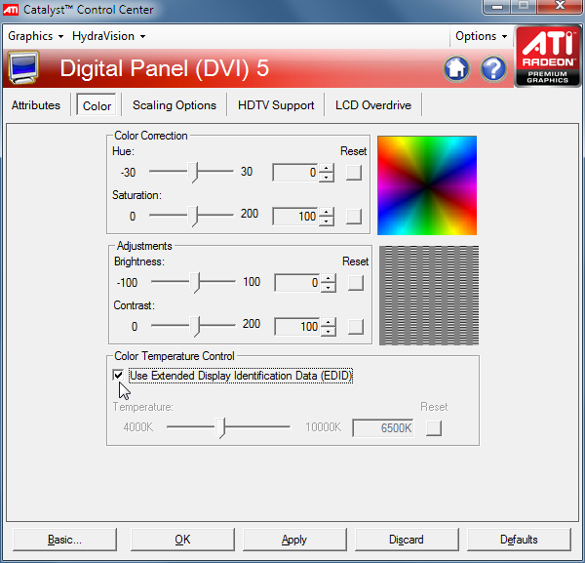Click the Contrast slider thumb
The height and width of the screenshot is (563, 585).
(195, 327)
